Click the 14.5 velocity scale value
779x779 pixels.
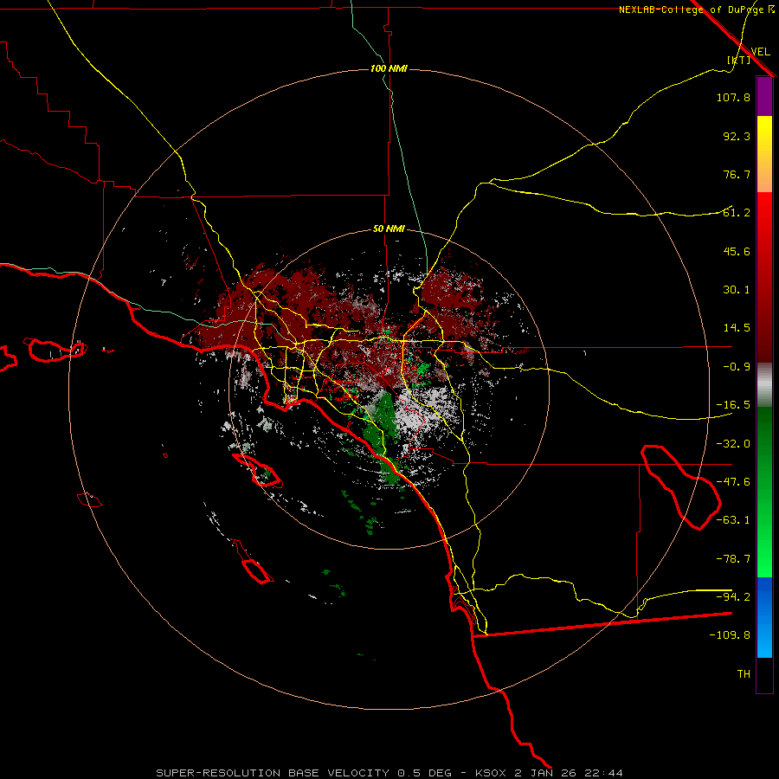(737, 328)
